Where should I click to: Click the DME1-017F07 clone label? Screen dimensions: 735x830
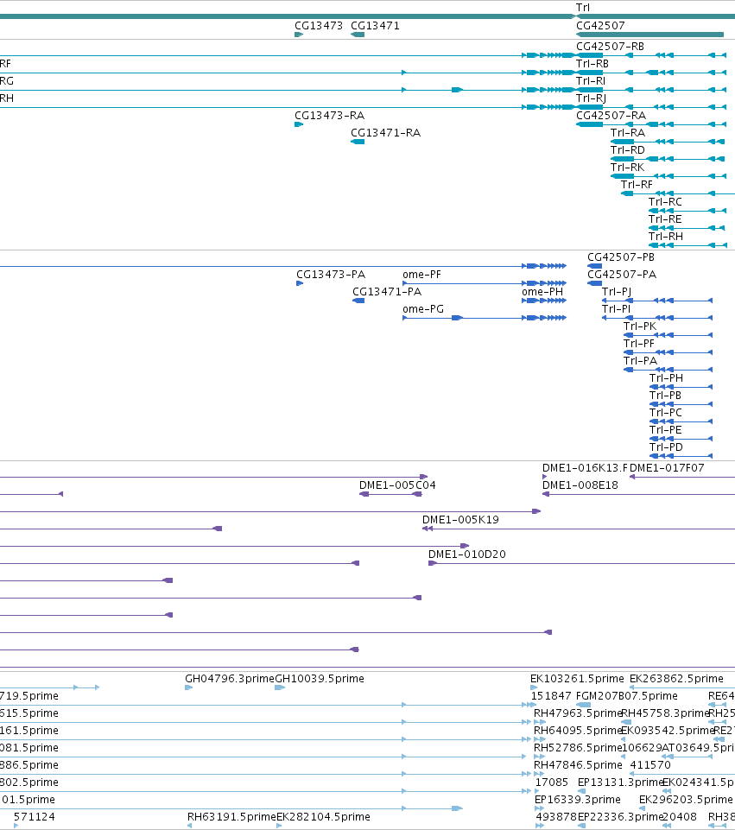point(667,468)
